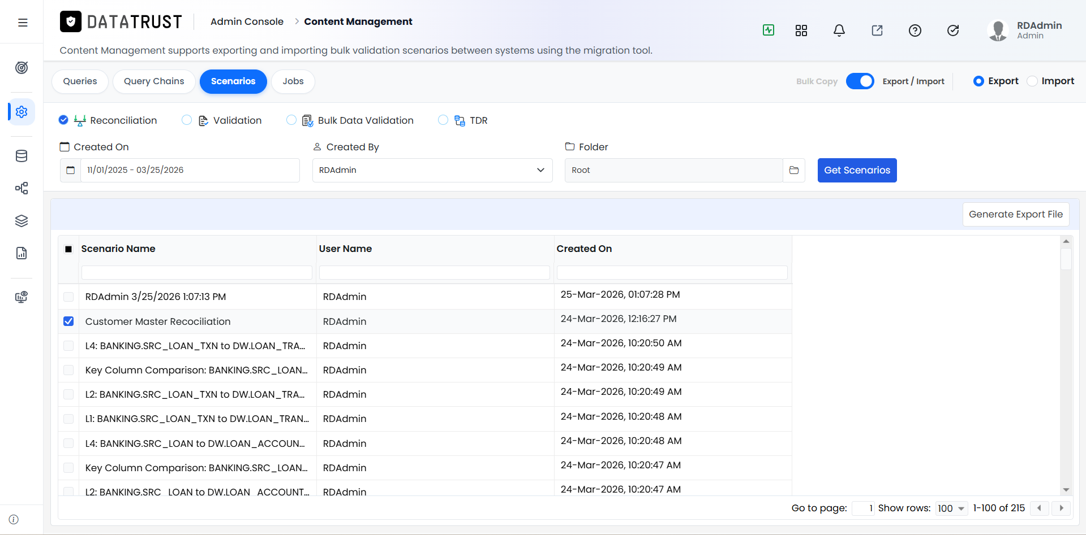The height and width of the screenshot is (535, 1086).
Task: Select the Export radio button
Action: click(x=978, y=81)
